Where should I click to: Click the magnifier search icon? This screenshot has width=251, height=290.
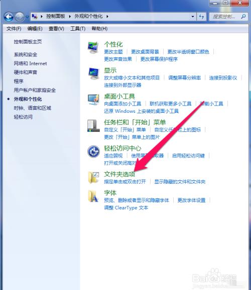click(243, 17)
